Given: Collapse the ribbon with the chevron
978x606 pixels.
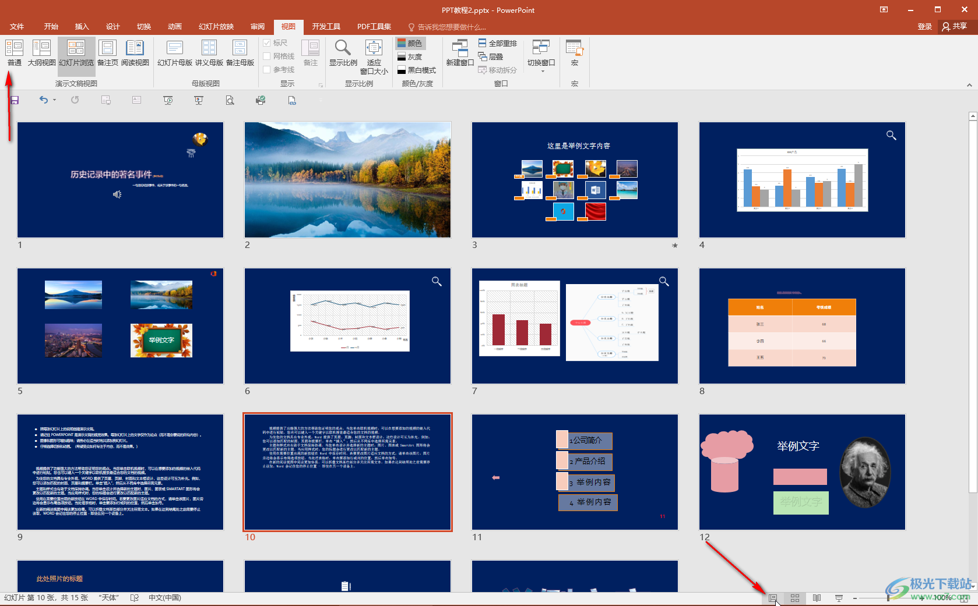Looking at the screenshot, I should (969, 85).
